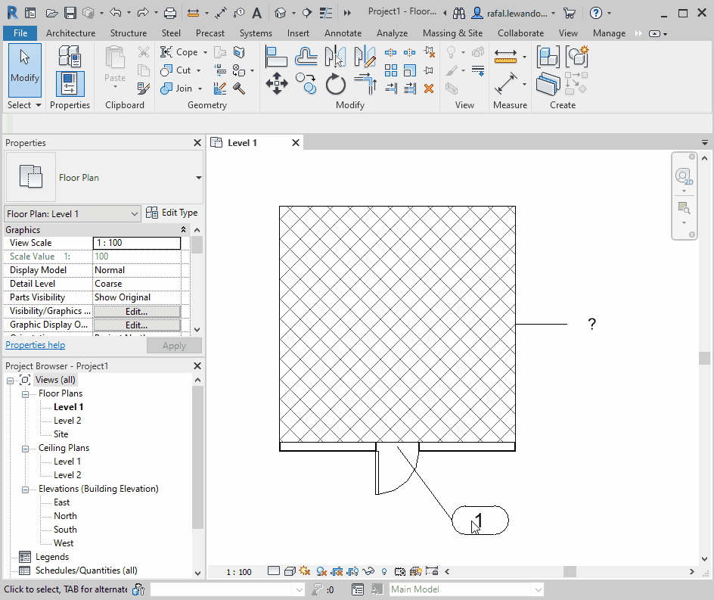Viewport: 714px width, 600px height.
Task: Select the Rotate tool in Modify panel
Action: pyautogui.click(x=336, y=84)
